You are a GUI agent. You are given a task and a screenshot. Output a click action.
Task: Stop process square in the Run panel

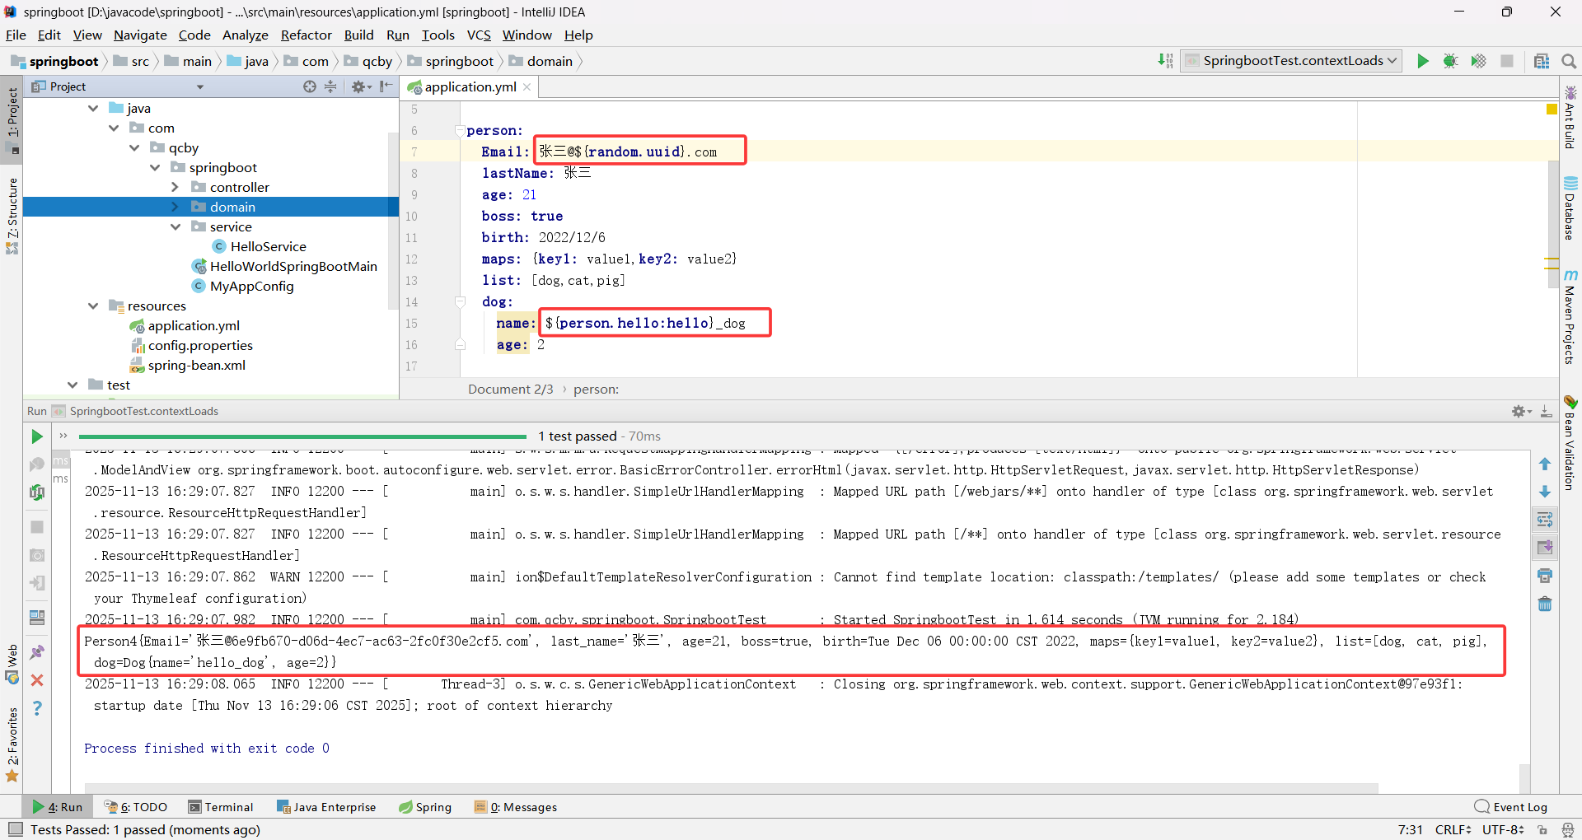coord(37,527)
